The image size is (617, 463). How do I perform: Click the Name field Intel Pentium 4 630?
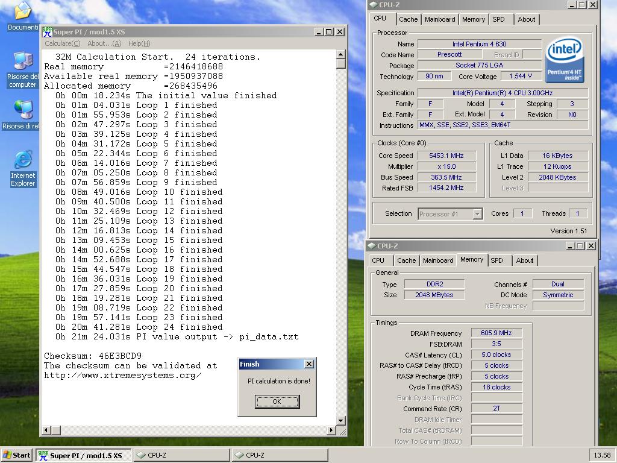[480, 44]
